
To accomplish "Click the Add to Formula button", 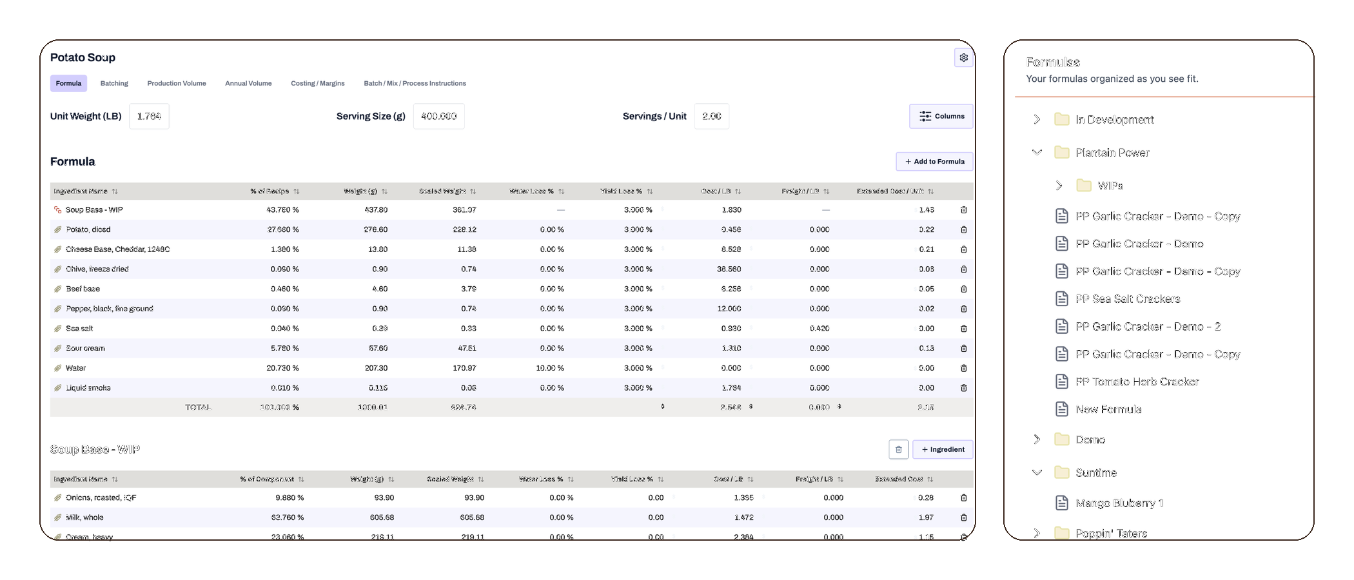I will click(x=934, y=161).
